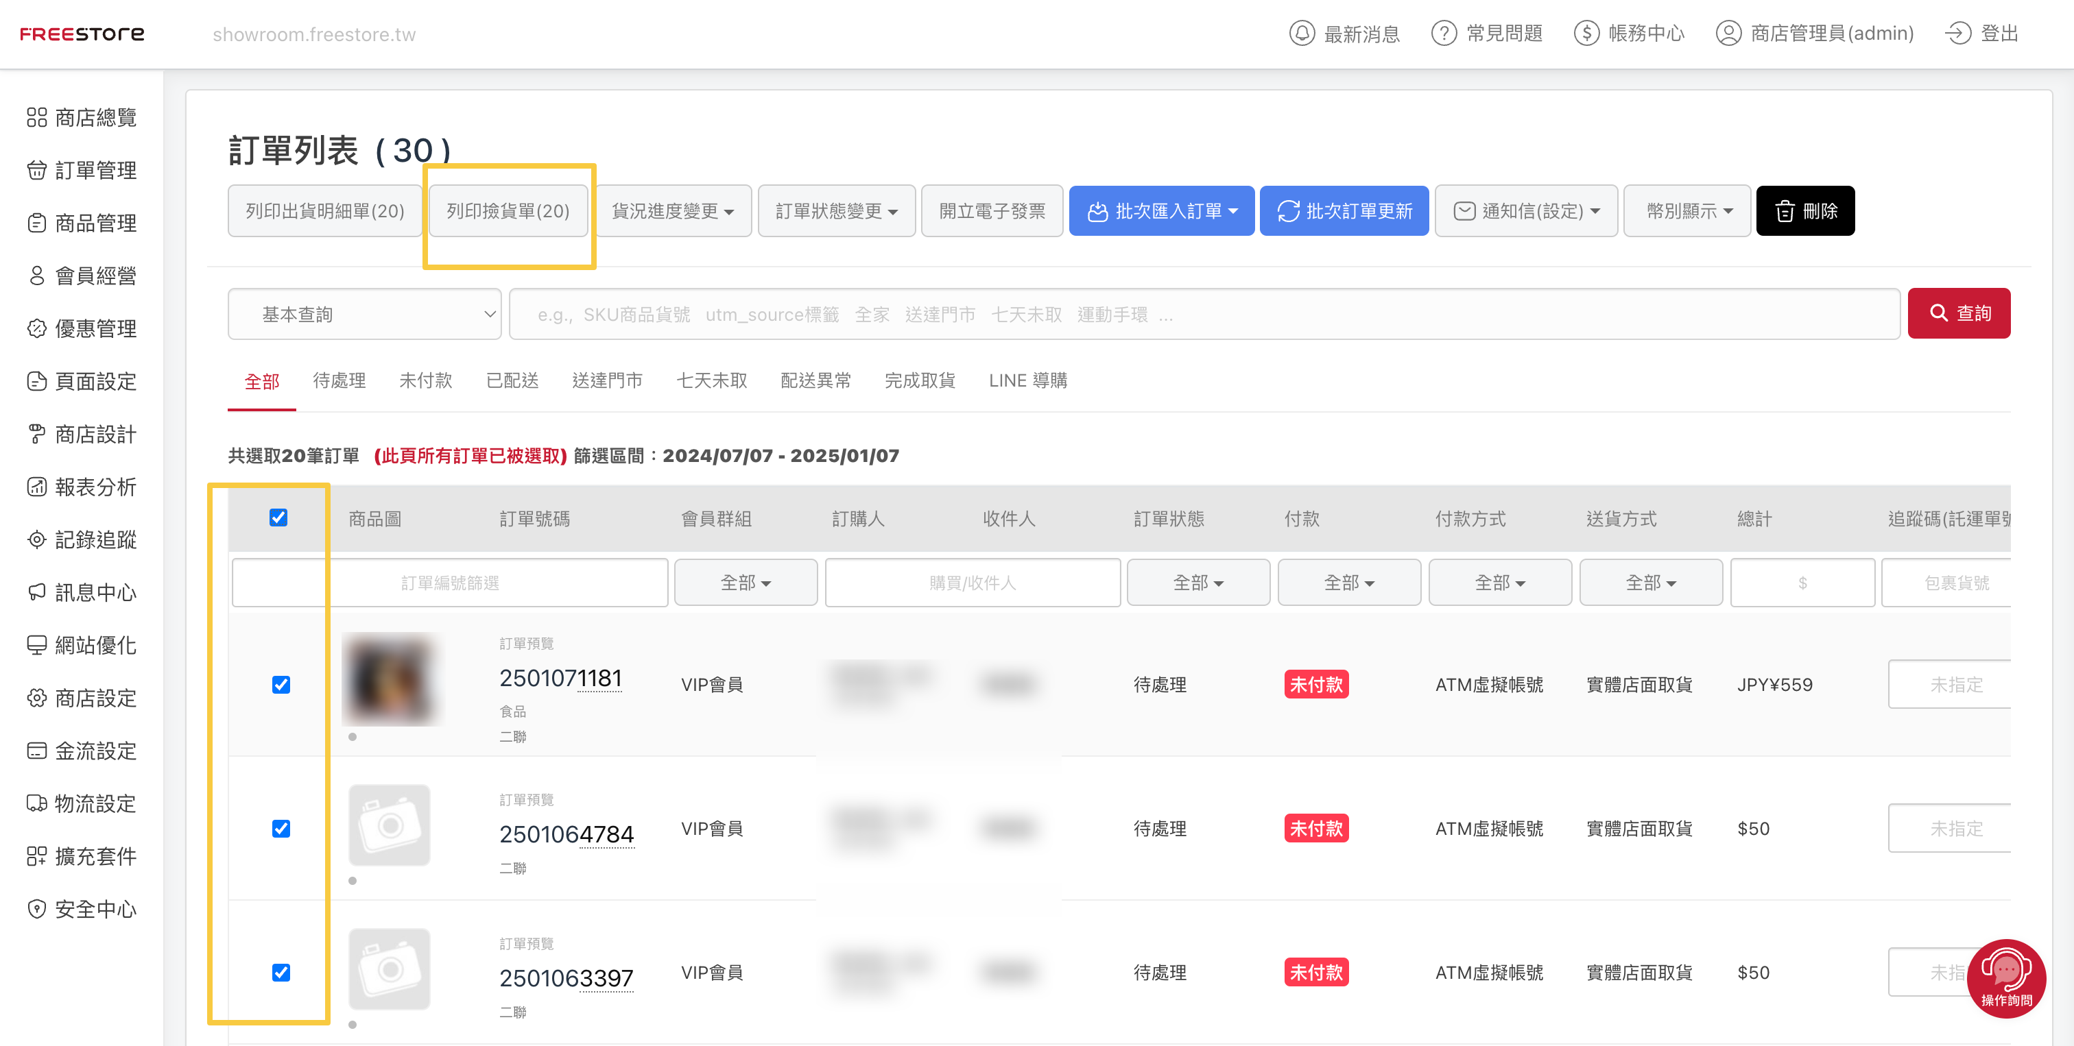Click the 商店設計 paint roller icon
The image size is (2074, 1046).
pyautogui.click(x=37, y=434)
